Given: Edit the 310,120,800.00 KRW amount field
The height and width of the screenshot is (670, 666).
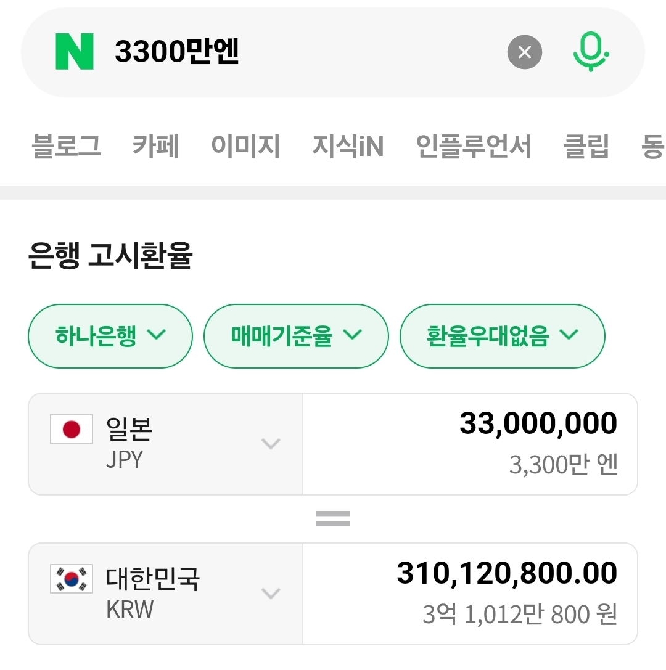Looking at the screenshot, I should (x=506, y=574).
